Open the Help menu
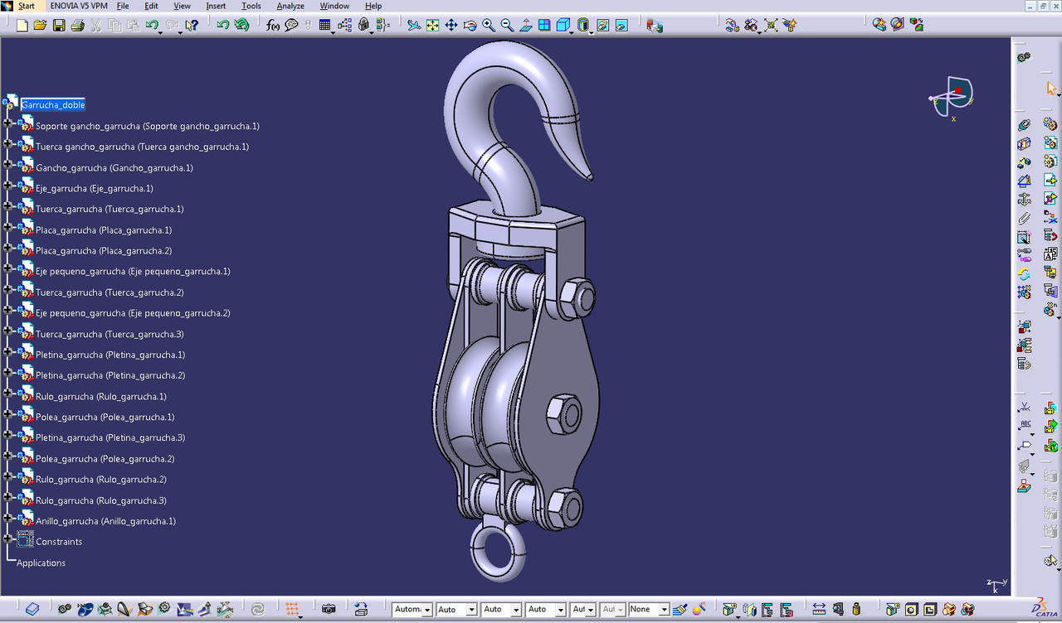Screen dimensions: 1062x623 (x=373, y=6)
